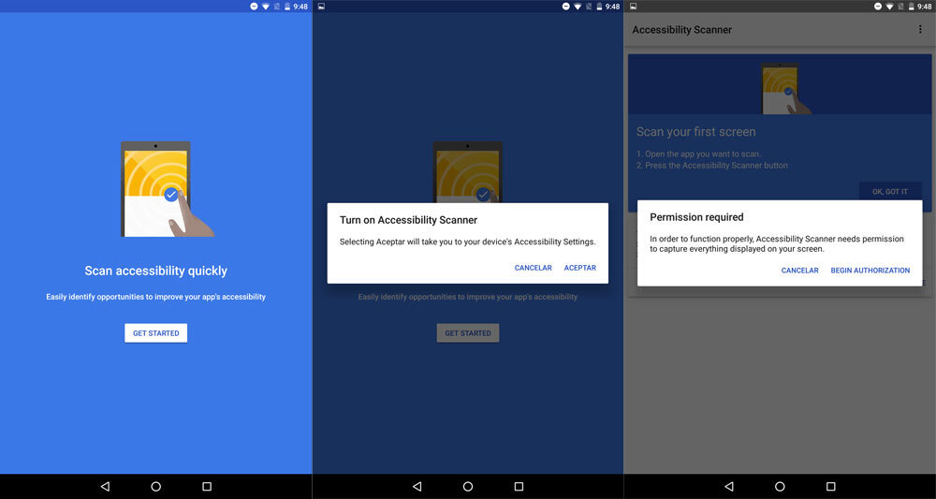Screen dimensions: 936x499
Task: Tap home circle on the middle phone screen
Action: [468, 487]
